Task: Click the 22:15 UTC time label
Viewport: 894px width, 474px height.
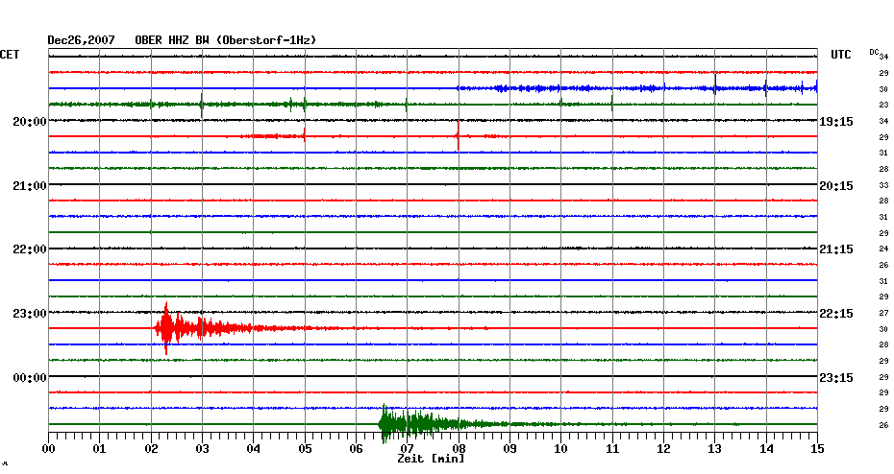Action: tap(836, 314)
